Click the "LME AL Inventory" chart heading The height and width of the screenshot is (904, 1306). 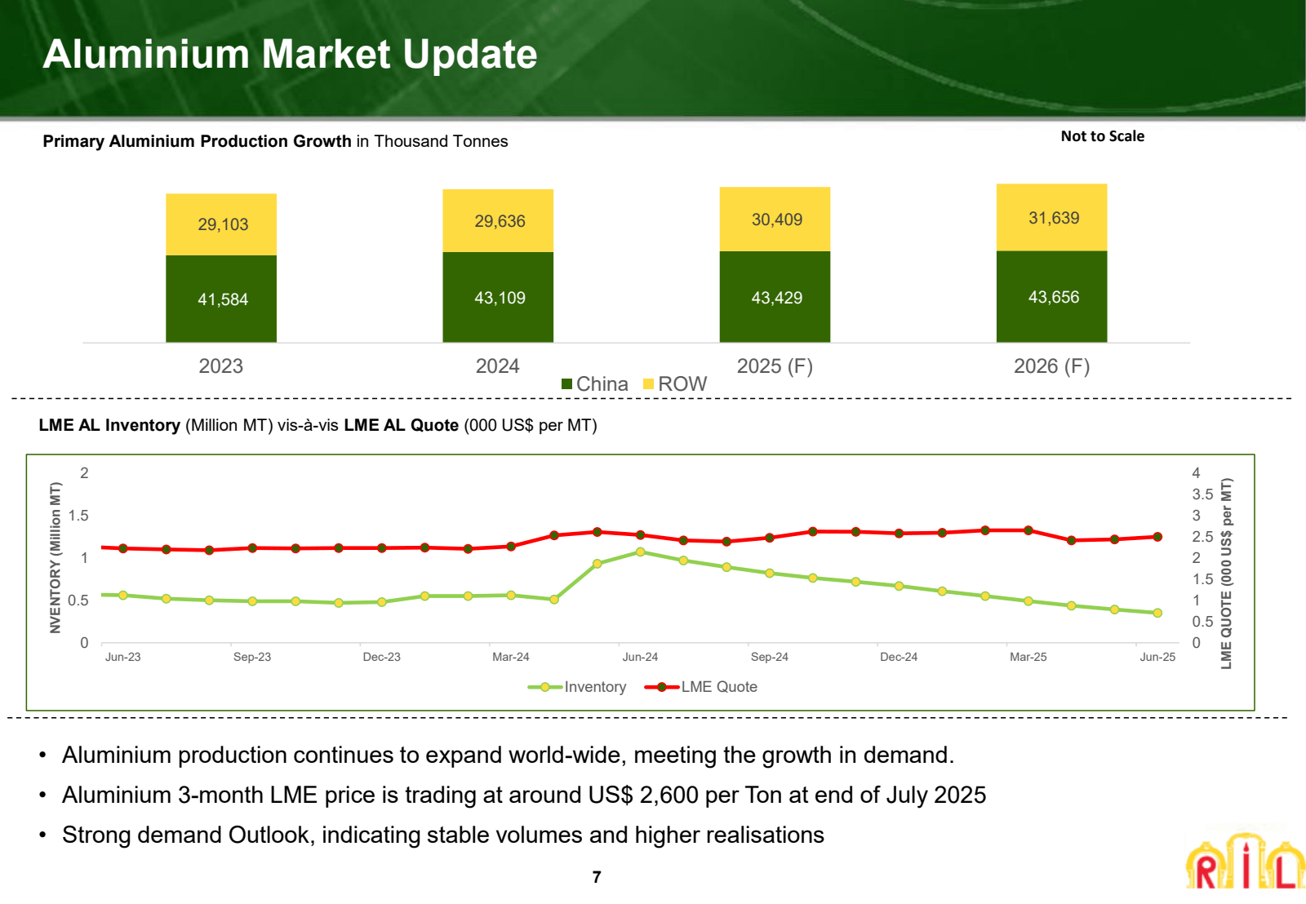pyautogui.click(x=109, y=425)
